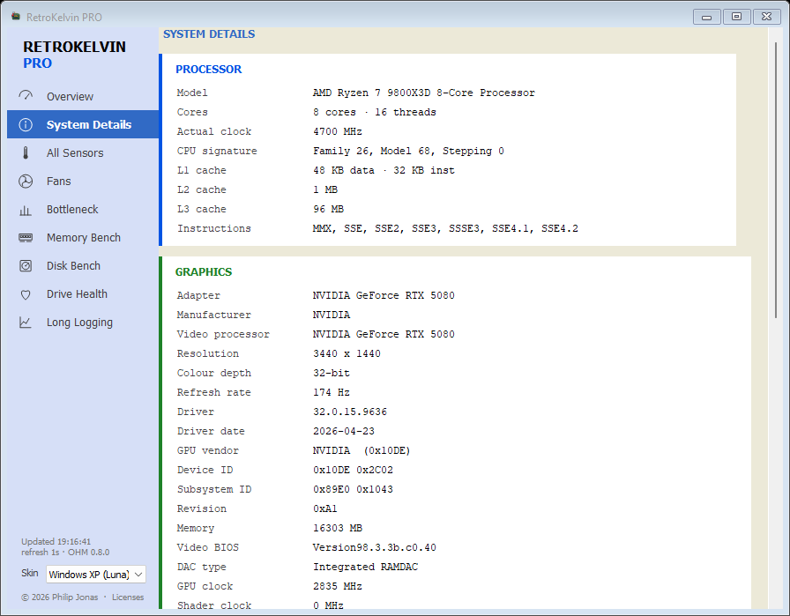Click '8 cores · 16 threads' value
Viewport: 790px width, 616px height.
tap(375, 112)
